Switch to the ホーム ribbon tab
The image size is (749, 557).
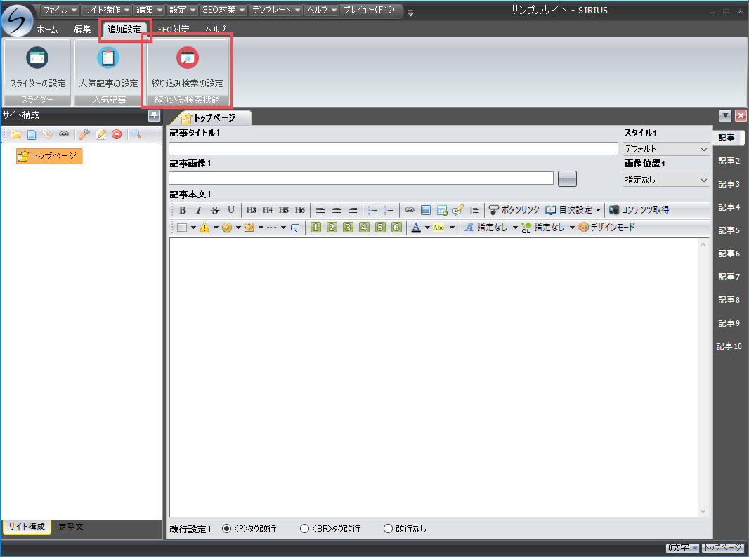(x=47, y=30)
